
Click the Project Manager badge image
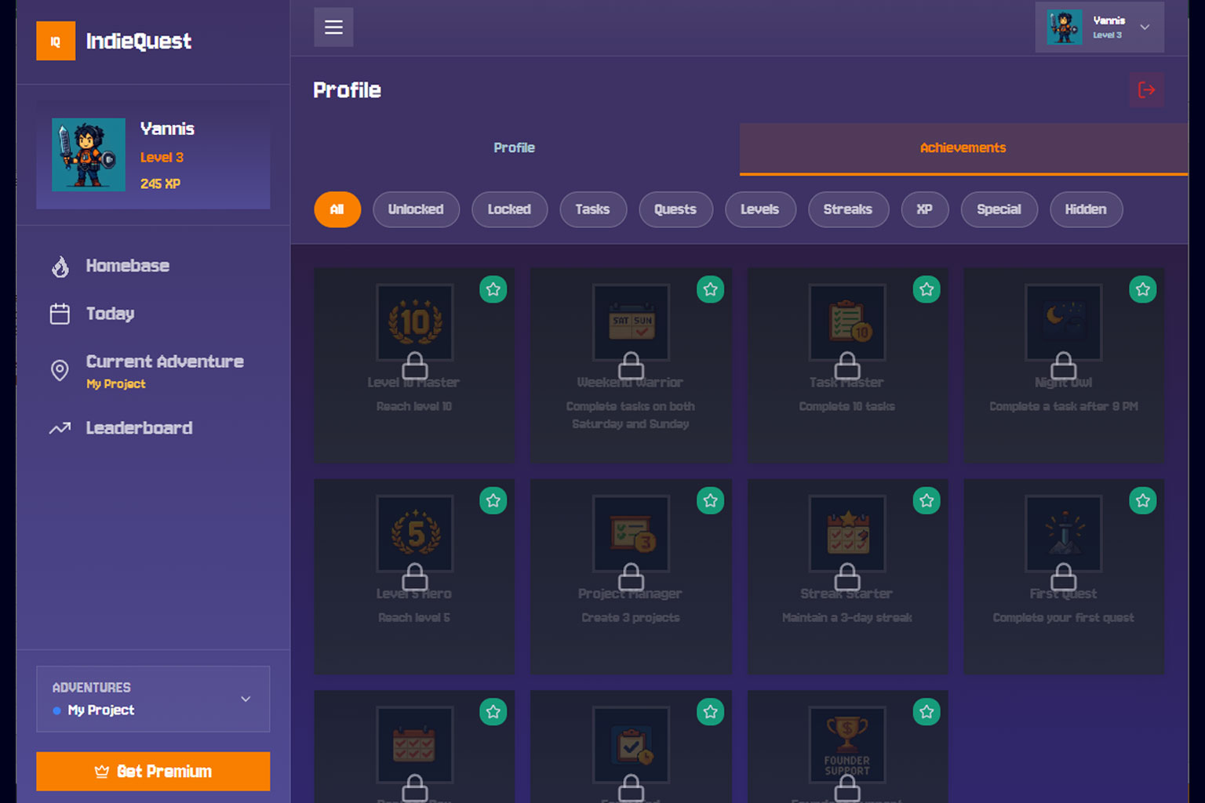click(x=631, y=533)
